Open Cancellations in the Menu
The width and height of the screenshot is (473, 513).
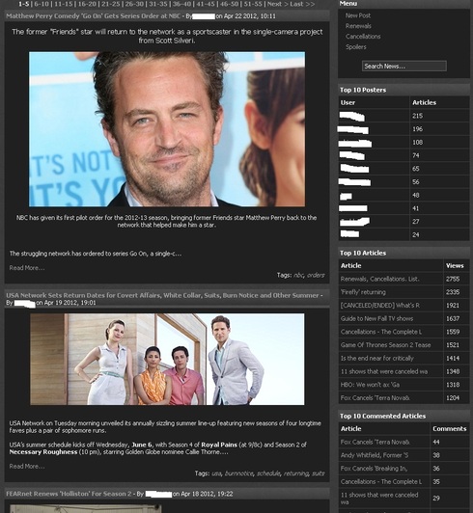363,37
